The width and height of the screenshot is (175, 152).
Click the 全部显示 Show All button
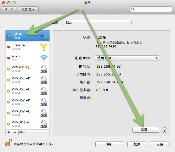(28, 9)
